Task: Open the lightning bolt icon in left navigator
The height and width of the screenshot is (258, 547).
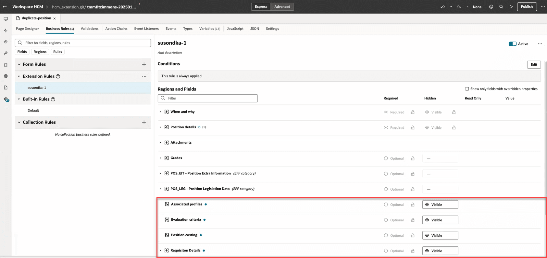Action: tap(6, 30)
